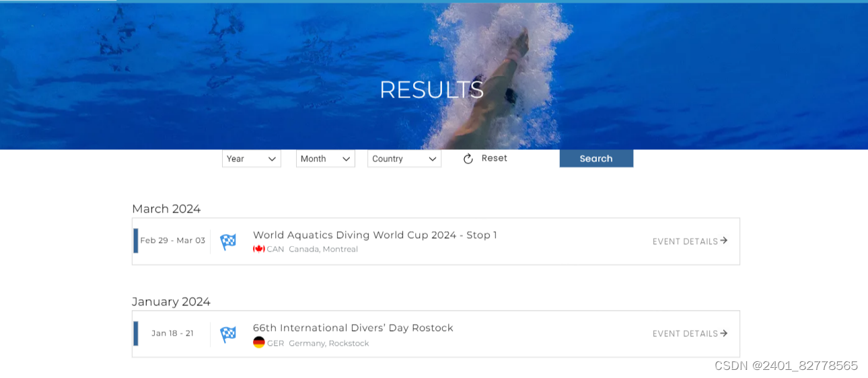Click the checkered flag icon for Montreal event

[x=228, y=241]
